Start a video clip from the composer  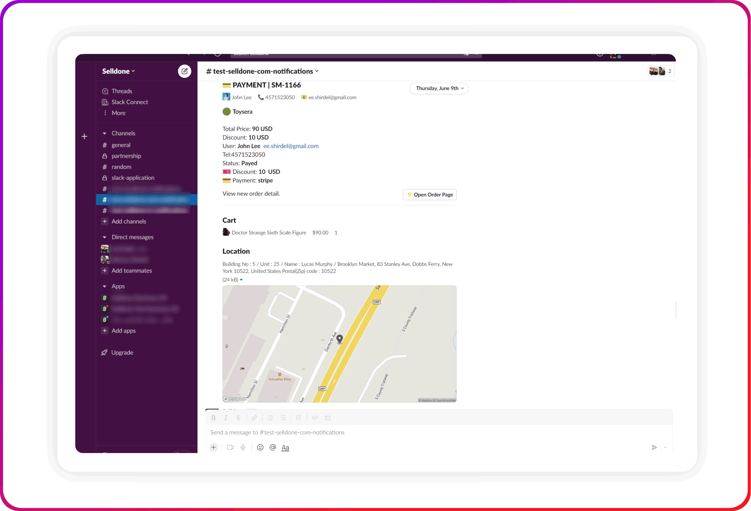(230, 447)
